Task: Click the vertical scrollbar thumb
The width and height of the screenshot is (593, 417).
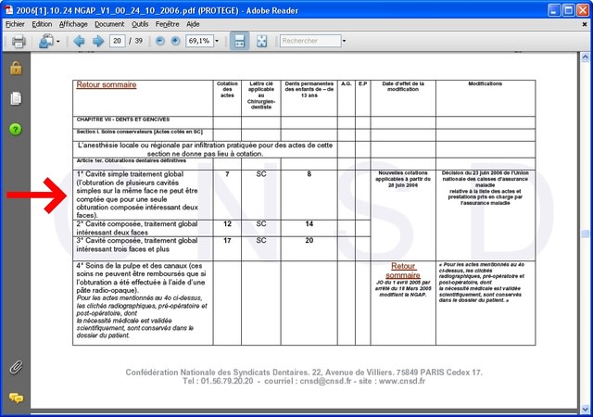Action: (585, 234)
